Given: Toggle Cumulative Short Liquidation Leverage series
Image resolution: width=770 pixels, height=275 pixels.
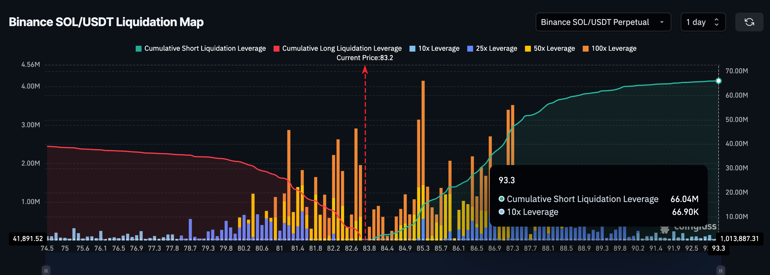Looking at the screenshot, I should click(x=205, y=49).
